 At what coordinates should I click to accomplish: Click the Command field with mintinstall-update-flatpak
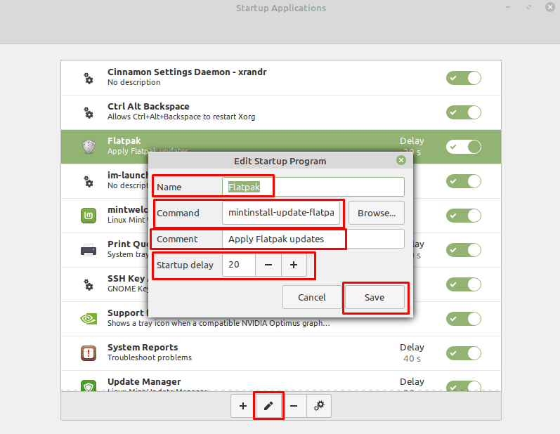pyautogui.click(x=281, y=213)
